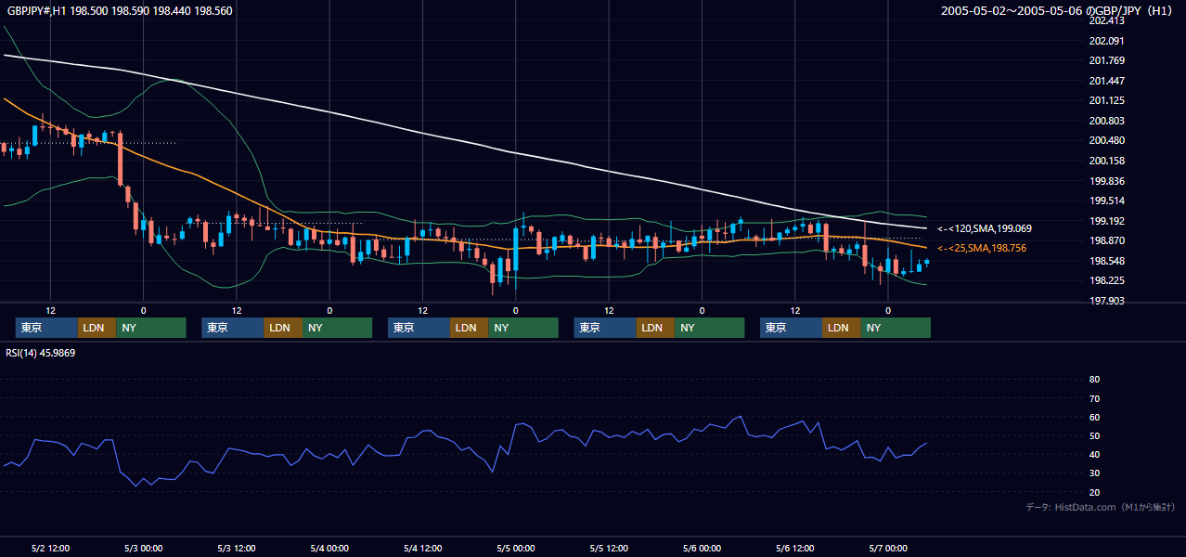Click price axis value 197.903
The width and height of the screenshot is (1186, 557).
coord(1107,301)
